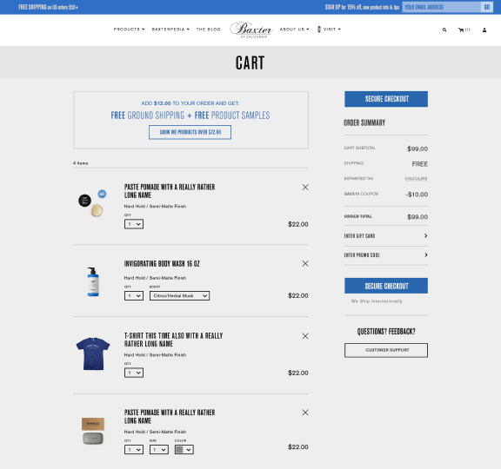This screenshot has width=501, height=469.
Task: Click the Free Shipping banner text
Action: pos(48,7)
